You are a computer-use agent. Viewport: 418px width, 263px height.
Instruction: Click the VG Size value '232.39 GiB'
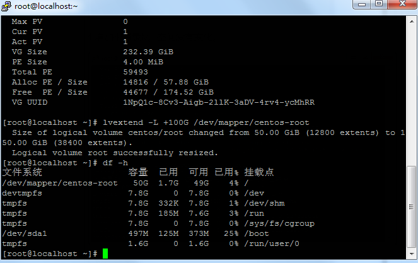coord(148,52)
